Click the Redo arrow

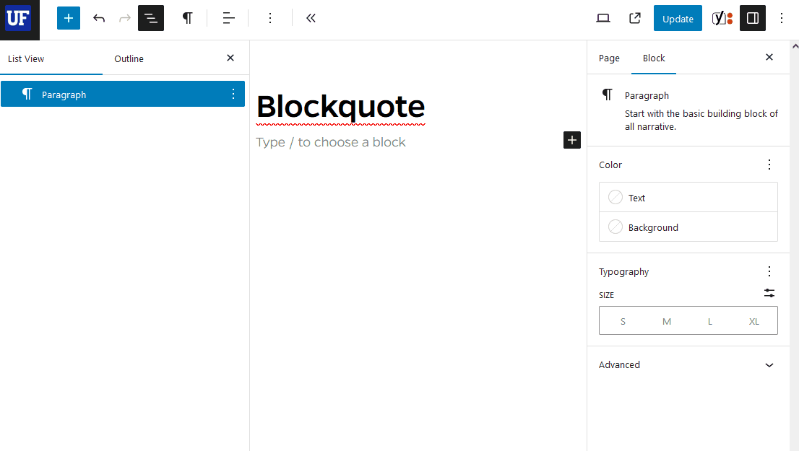tap(125, 18)
